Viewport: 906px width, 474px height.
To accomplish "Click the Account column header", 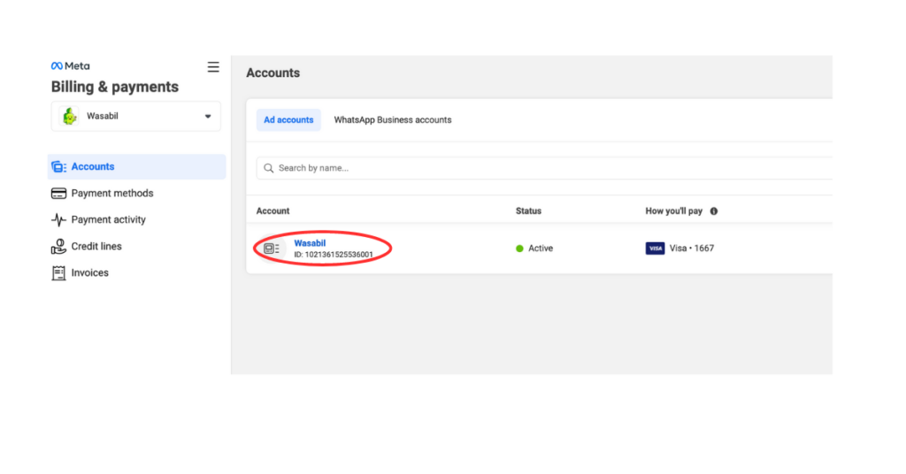I will (273, 211).
